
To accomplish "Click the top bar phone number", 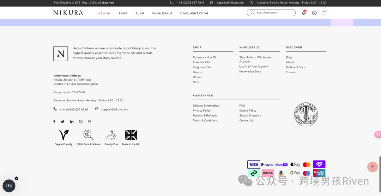I will click(190, 3).
